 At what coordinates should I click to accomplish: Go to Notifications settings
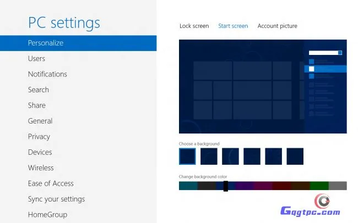point(47,74)
